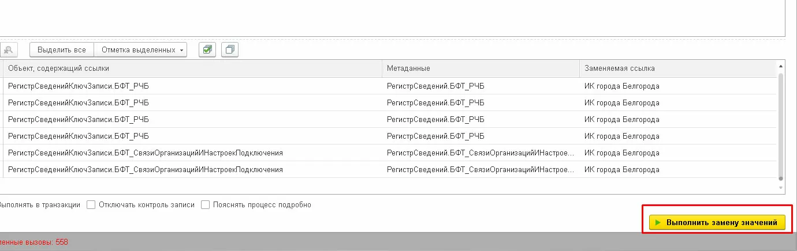The width and height of the screenshot is (797, 251).
Task: Enable "Отключать контроль записи" checkbox
Action: [x=91, y=205]
